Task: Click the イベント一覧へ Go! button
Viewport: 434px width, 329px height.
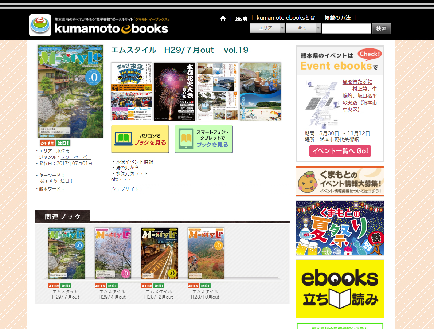Action: [x=340, y=151]
